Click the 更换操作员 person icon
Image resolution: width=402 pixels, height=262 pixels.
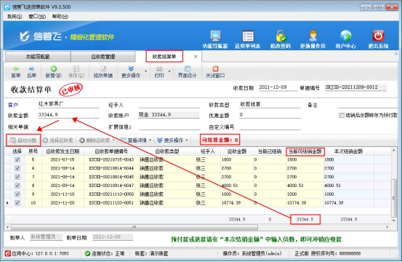pyautogui.click(x=313, y=36)
